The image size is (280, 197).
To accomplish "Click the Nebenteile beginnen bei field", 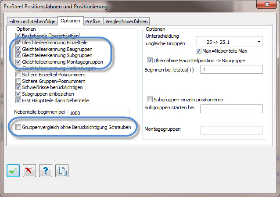I will [x=99, y=113].
